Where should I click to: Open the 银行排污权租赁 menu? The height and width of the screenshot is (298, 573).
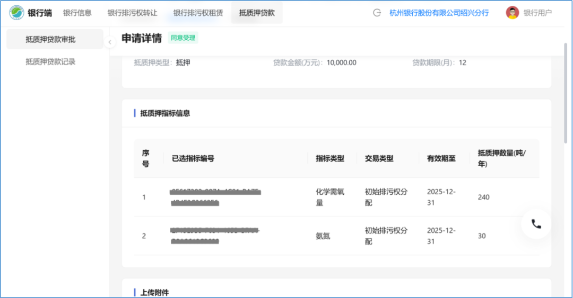(198, 13)
